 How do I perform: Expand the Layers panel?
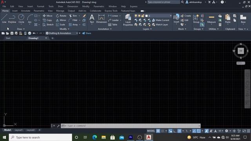[147, 29]
